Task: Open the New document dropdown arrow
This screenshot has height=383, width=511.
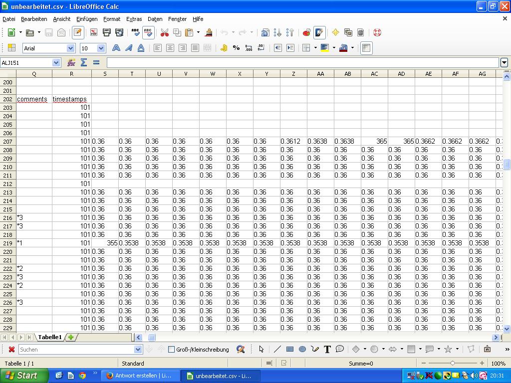Action: click(x=20, y=32)
